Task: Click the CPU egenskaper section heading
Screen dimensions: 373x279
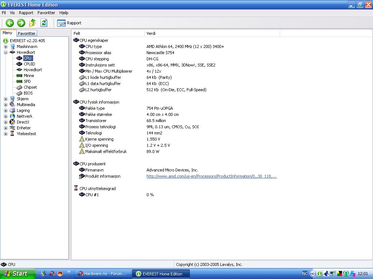Action: click(x=94, y=40)
